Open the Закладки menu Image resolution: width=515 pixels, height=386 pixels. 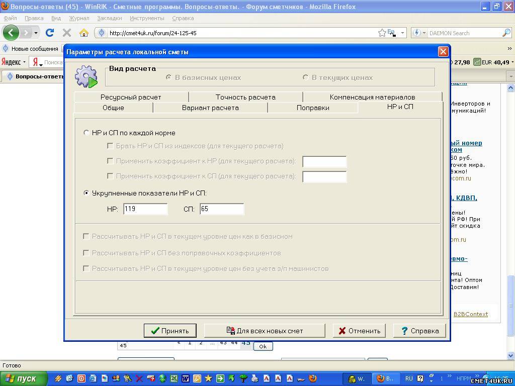coord(109,19)
